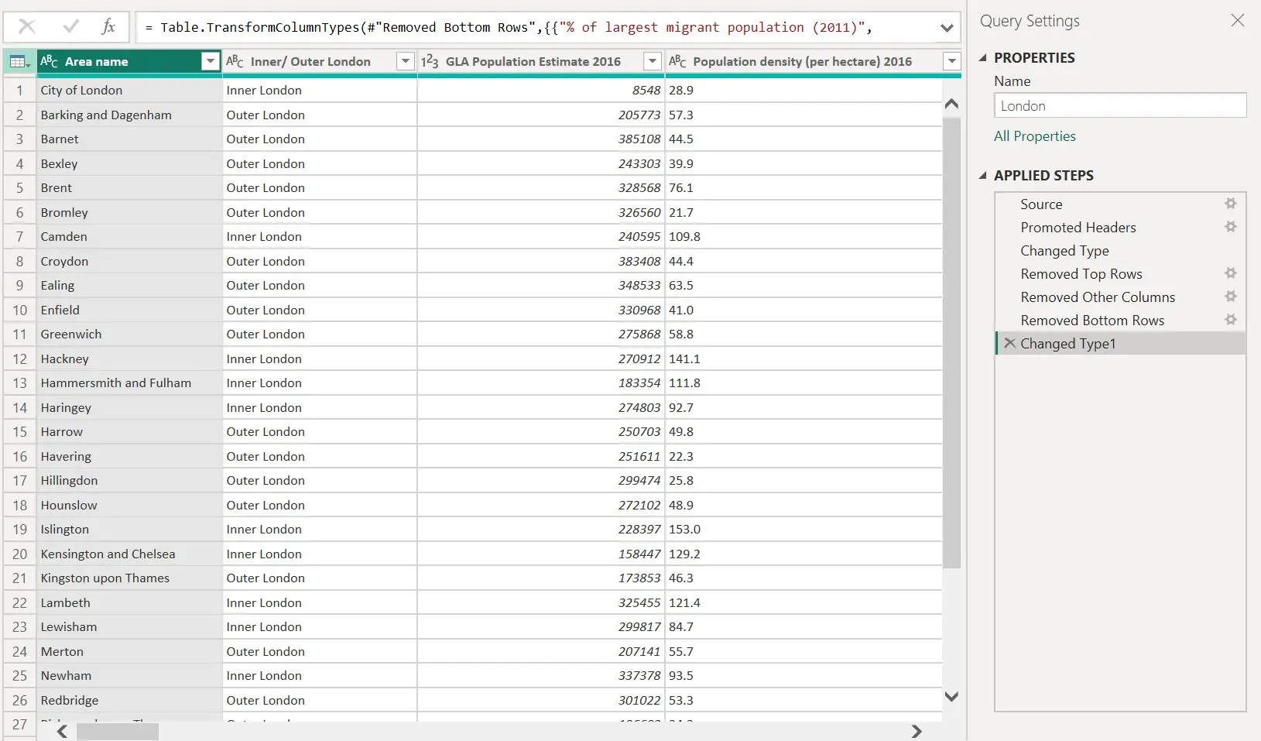This screenshot has width=1261, height=741.
Task: Open the All Properties link
Action: click(x=1034, y=136)
